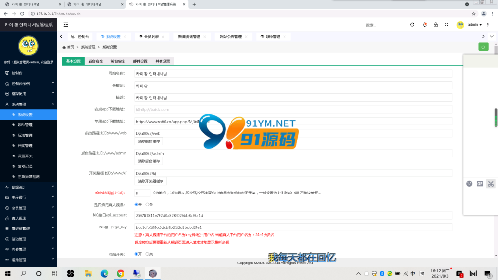Expand the 电子银行 sidebar menu
The height and width of the screenshot is (280, 498).
[x=29, y=197]
